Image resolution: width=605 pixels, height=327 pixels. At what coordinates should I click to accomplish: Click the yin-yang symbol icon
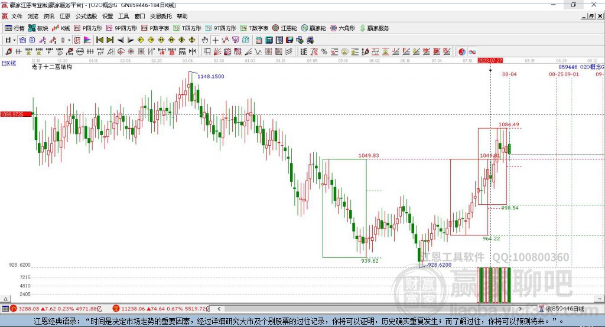pyautogui.click(x=462, y=52)
